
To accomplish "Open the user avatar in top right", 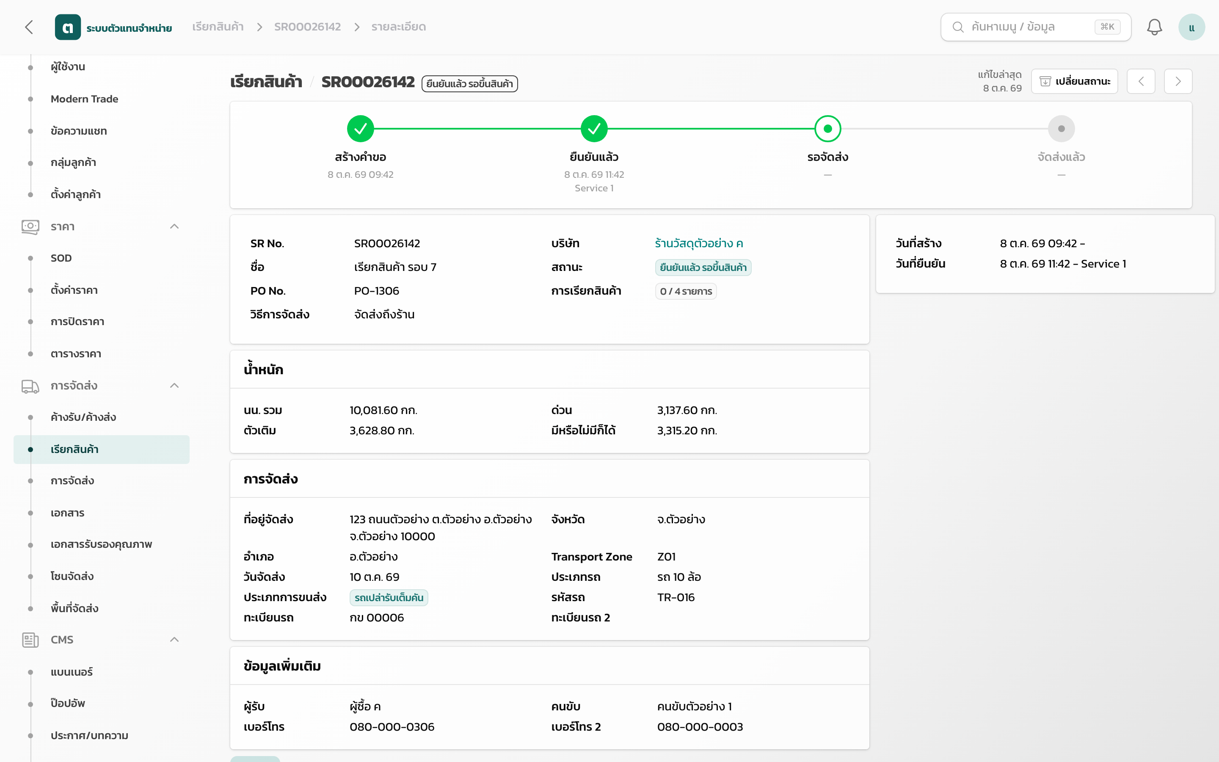I will tap(1191, 27).
